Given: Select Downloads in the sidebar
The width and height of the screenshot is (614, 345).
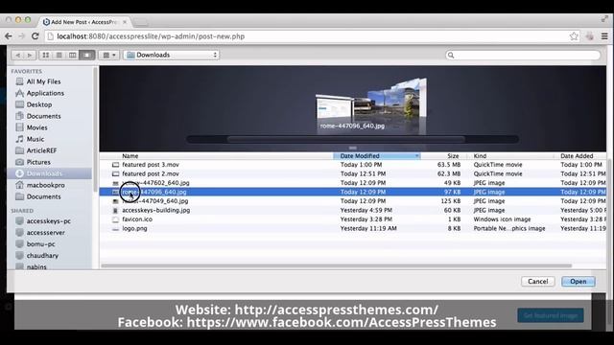Looking at the screenshot, I should click(50, 173).
